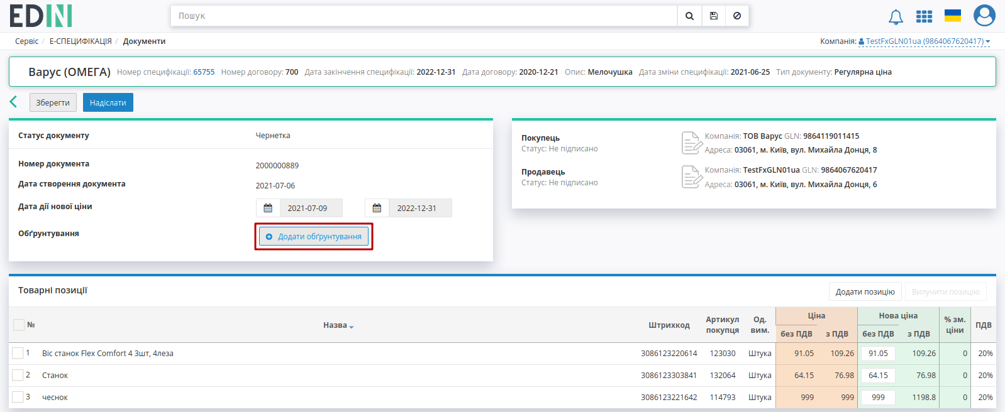The height and width of the screenshot is (412, 1005).
Task: Click the new price field for Станок
Action: 878,376
